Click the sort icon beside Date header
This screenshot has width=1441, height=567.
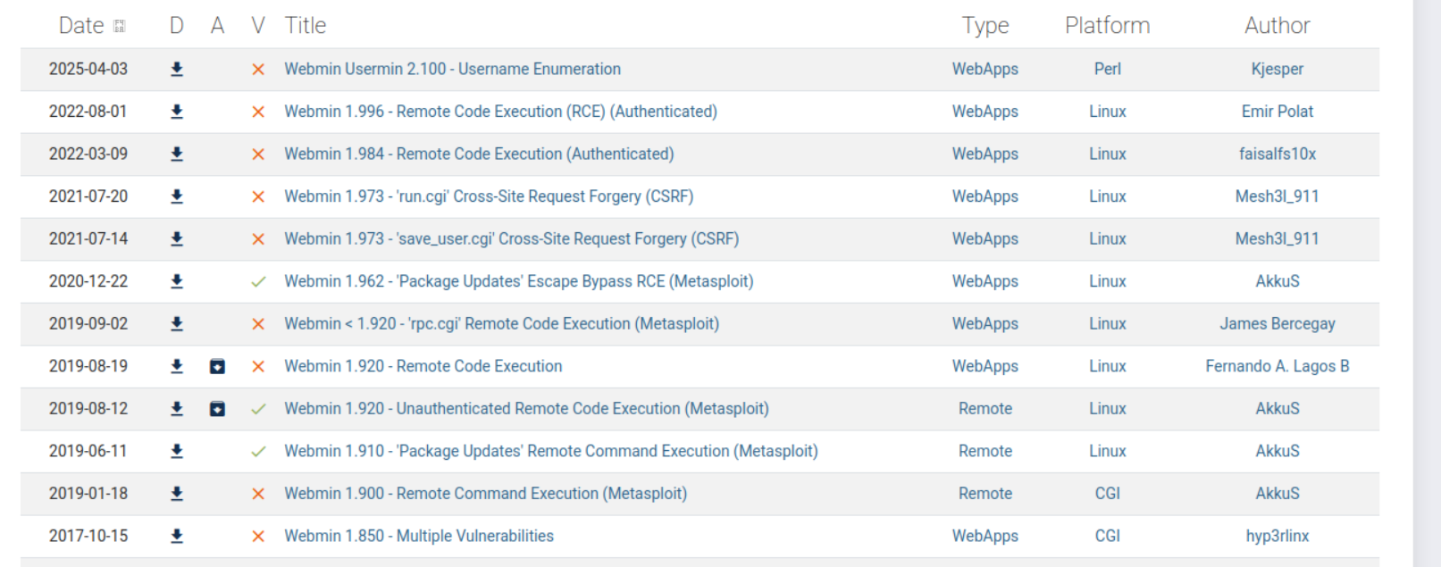point(120,27)
